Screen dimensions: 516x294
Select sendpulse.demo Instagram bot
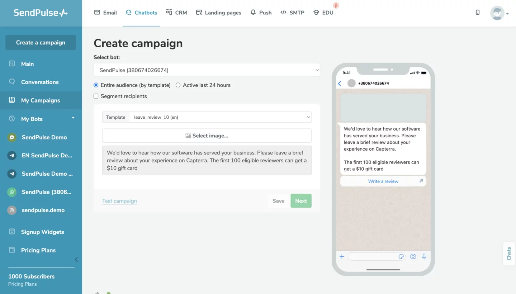tap(41, 210)
